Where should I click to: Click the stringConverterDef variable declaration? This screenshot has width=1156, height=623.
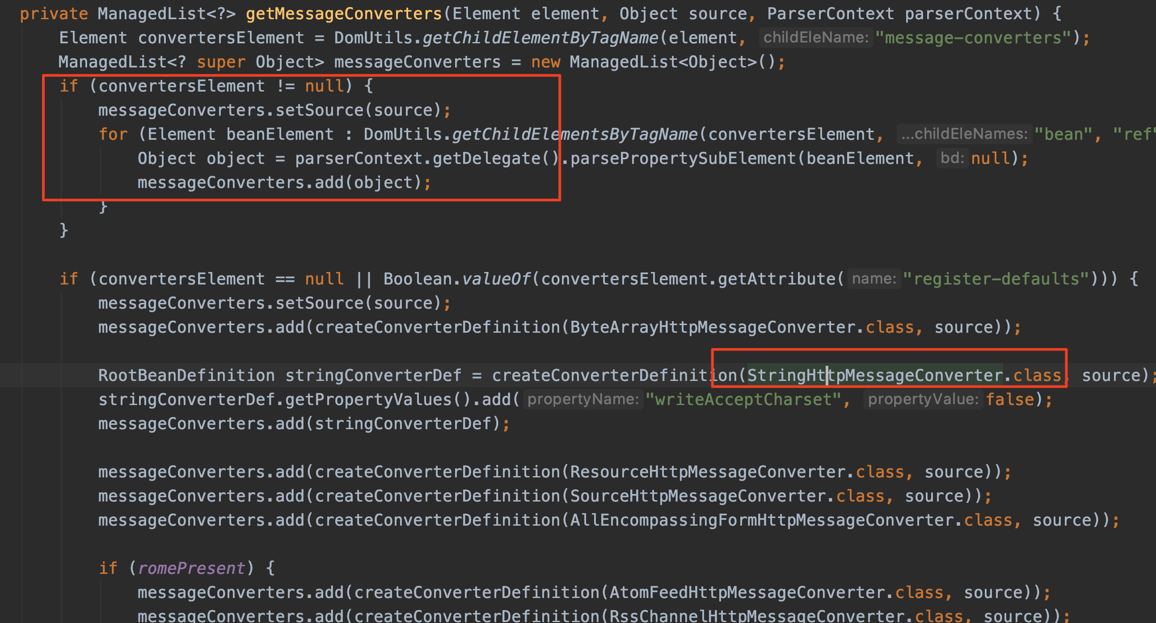click(373, 376)
